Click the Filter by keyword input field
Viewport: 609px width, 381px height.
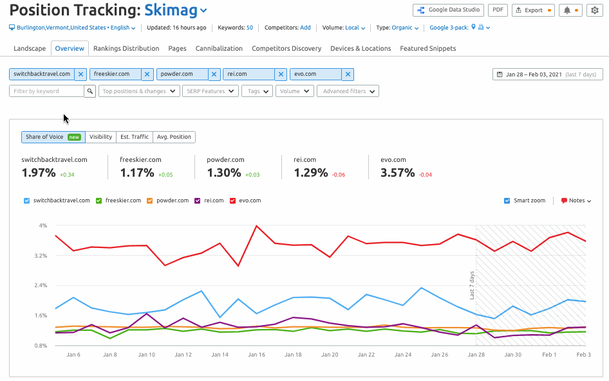[x=46, y=91]
